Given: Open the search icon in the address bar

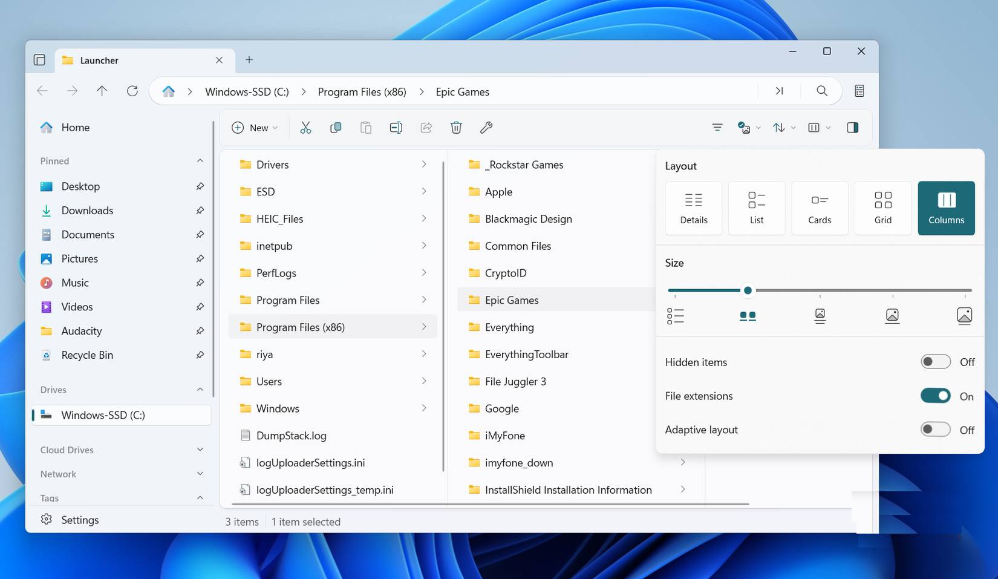Looking at the screenshot, I should click(x=822, y=91).
